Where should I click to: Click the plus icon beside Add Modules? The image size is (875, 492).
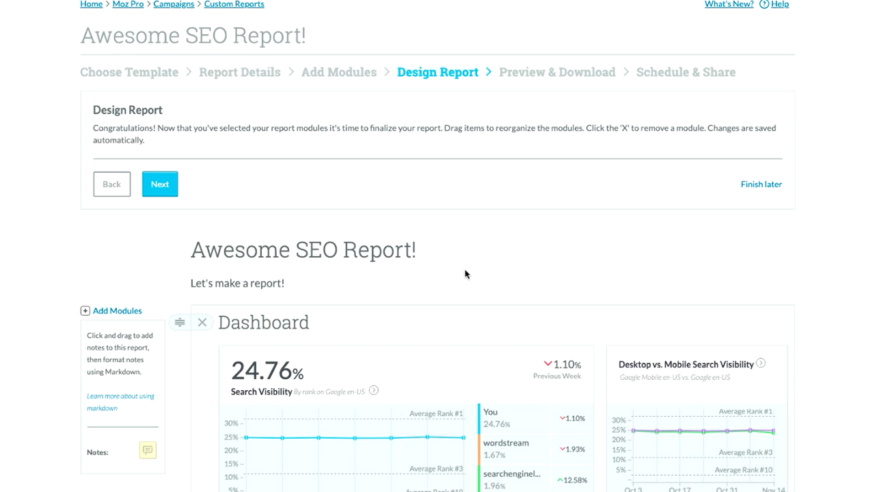coord(85,311)
